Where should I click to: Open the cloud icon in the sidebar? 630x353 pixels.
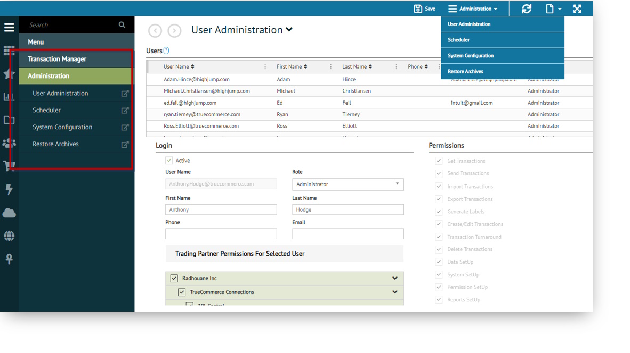coord(9,213)
